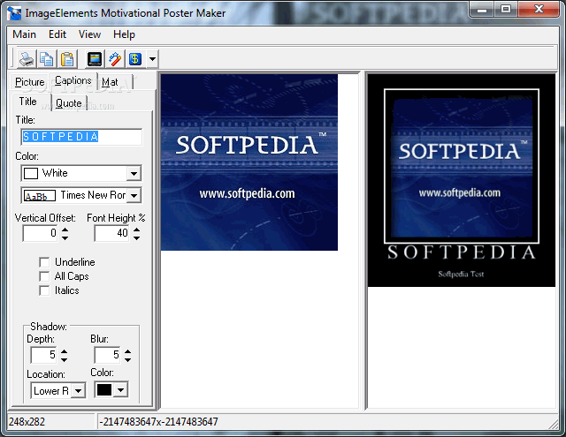Click the AaBb font preview sample
The width and height of the screenshot is (566, 437).
point(39,196)
